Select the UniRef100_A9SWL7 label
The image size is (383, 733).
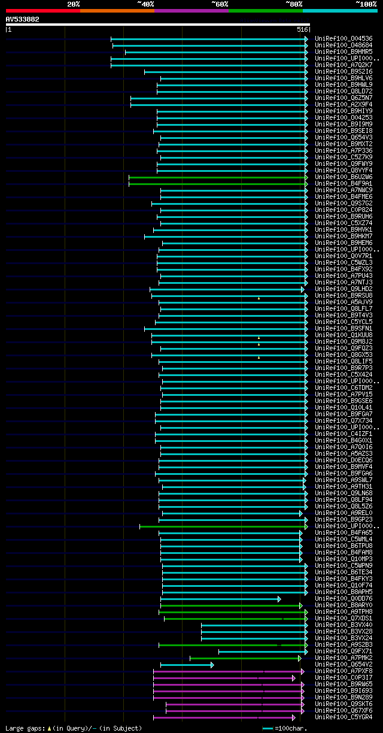coord(344,480)
